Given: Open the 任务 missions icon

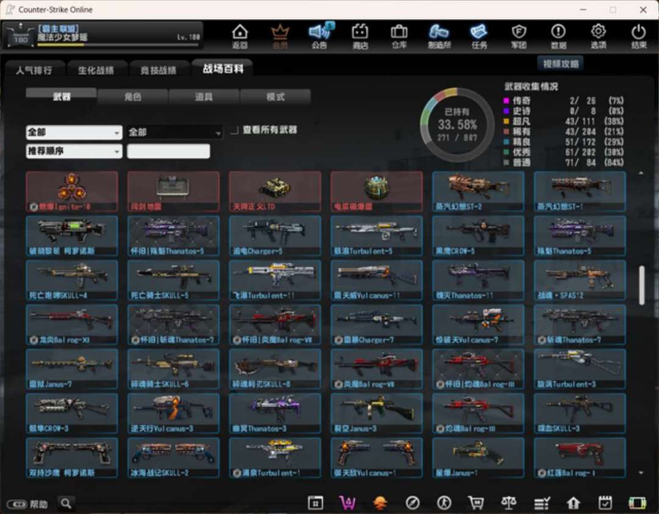Looking at the screenshot, I should pyautogui.click(x=479, y=35).
